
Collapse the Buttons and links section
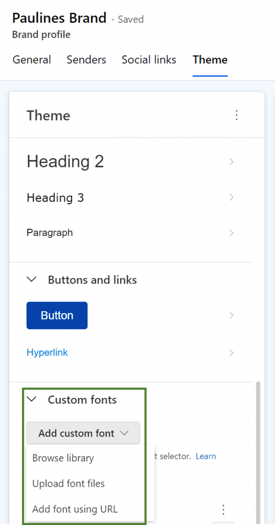[32, 280]
